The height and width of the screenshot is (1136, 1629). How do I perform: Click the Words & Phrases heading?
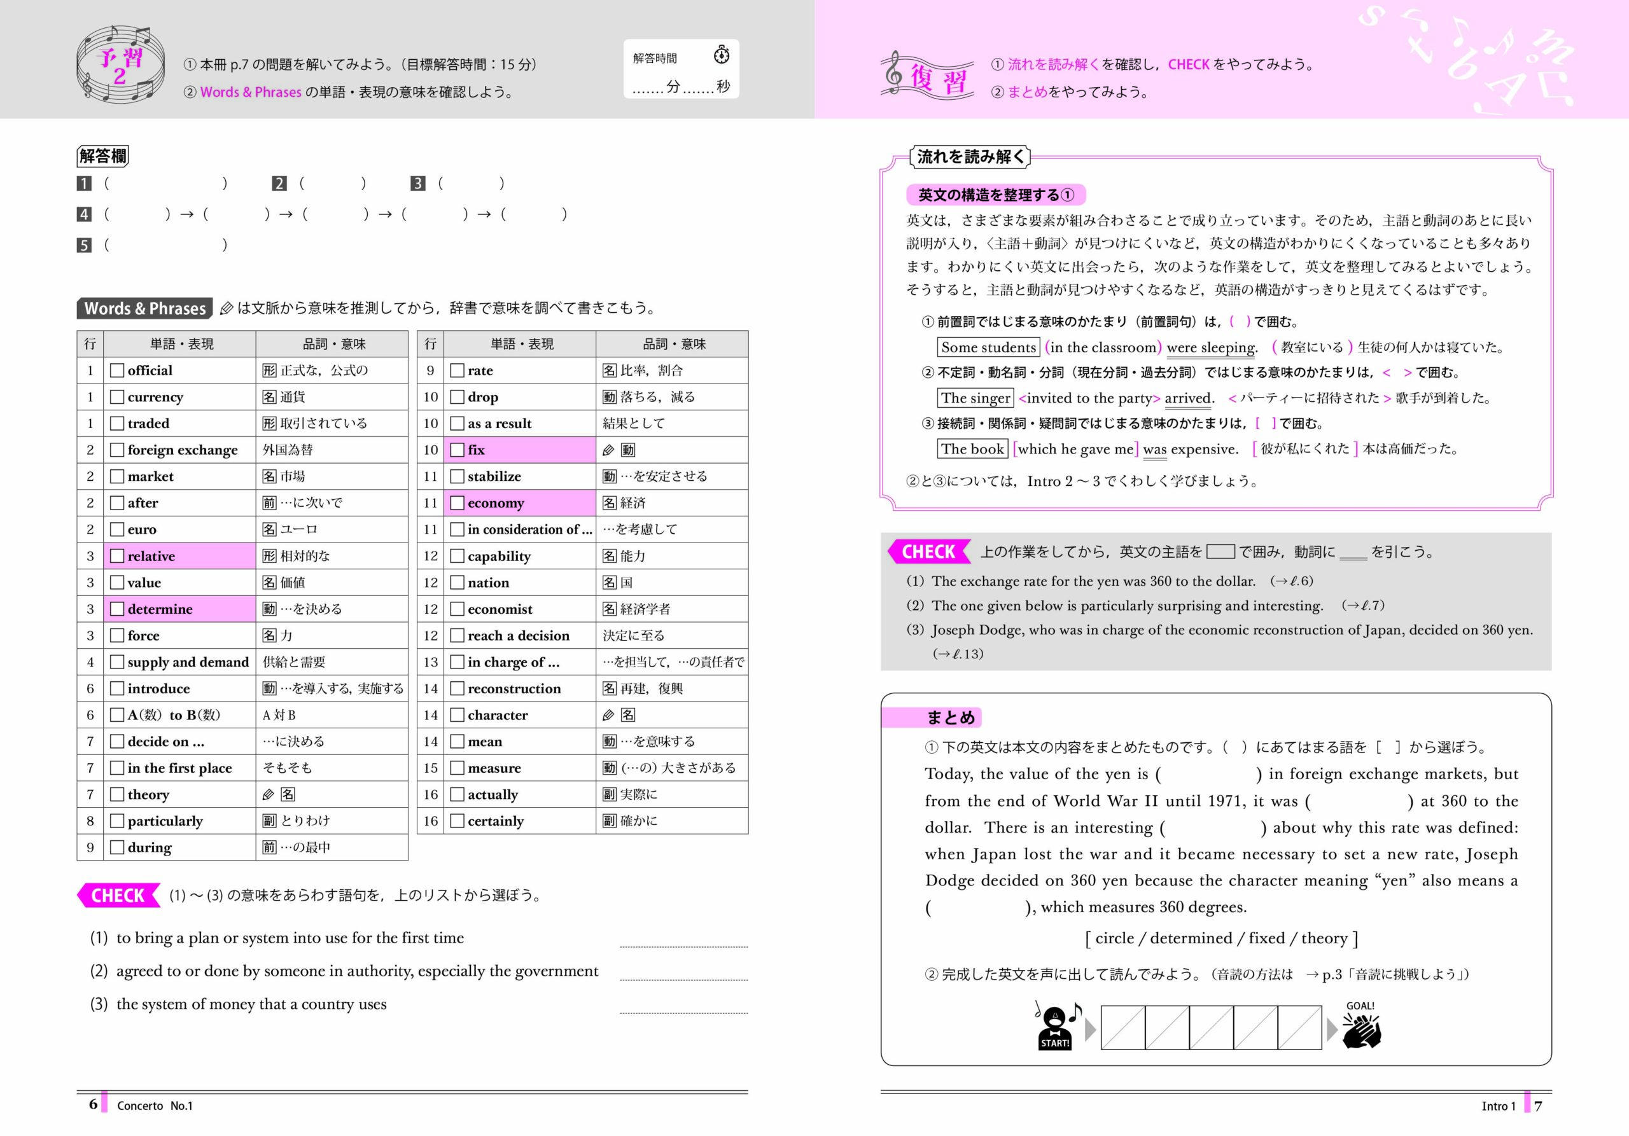(144, 308)
